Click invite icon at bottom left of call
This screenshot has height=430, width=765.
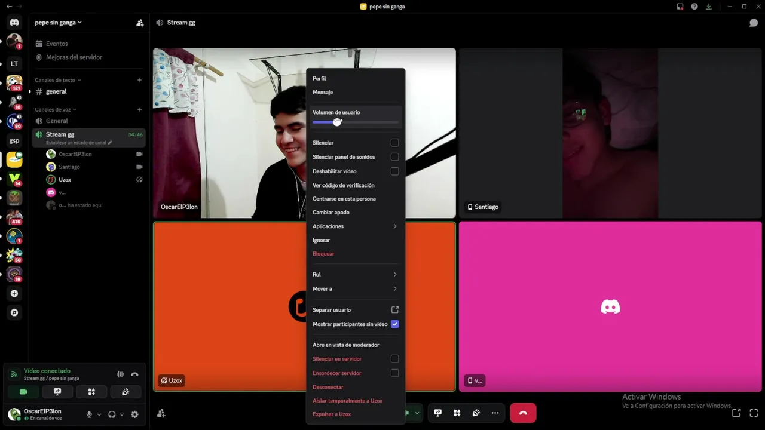[x=161, y=413]
